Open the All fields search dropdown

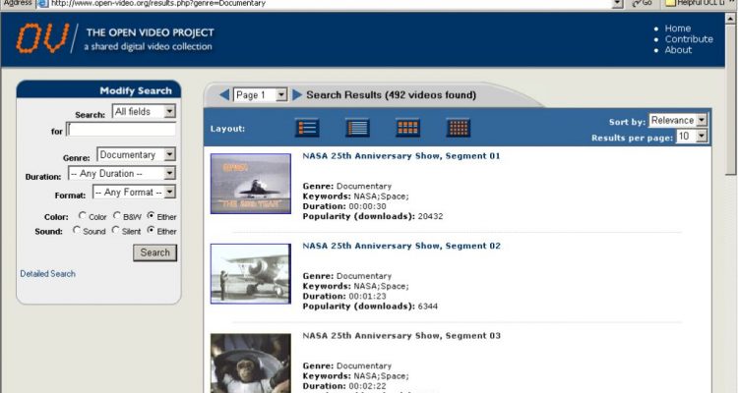(144, 111)
